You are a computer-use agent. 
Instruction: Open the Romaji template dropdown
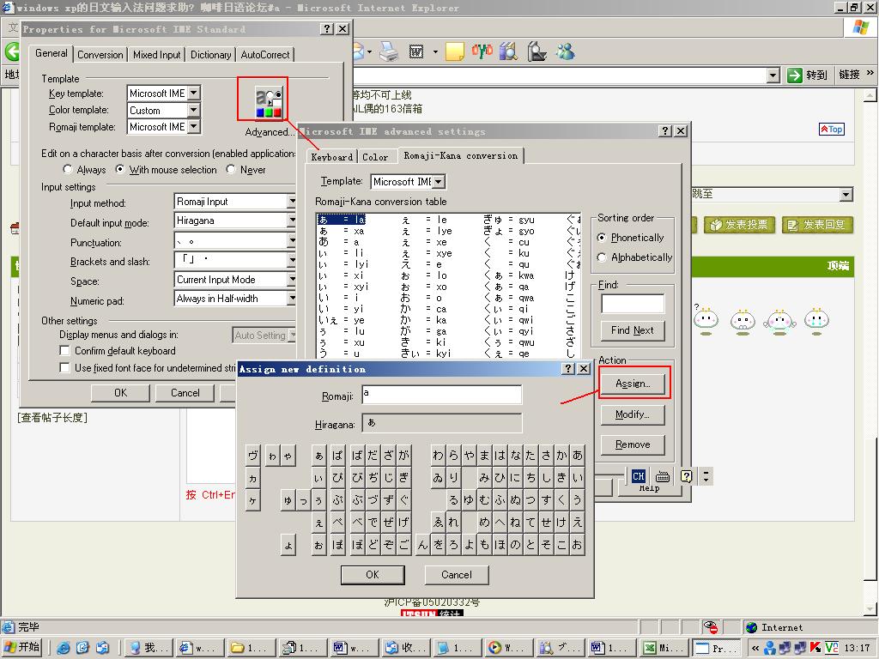pos(193,127)
